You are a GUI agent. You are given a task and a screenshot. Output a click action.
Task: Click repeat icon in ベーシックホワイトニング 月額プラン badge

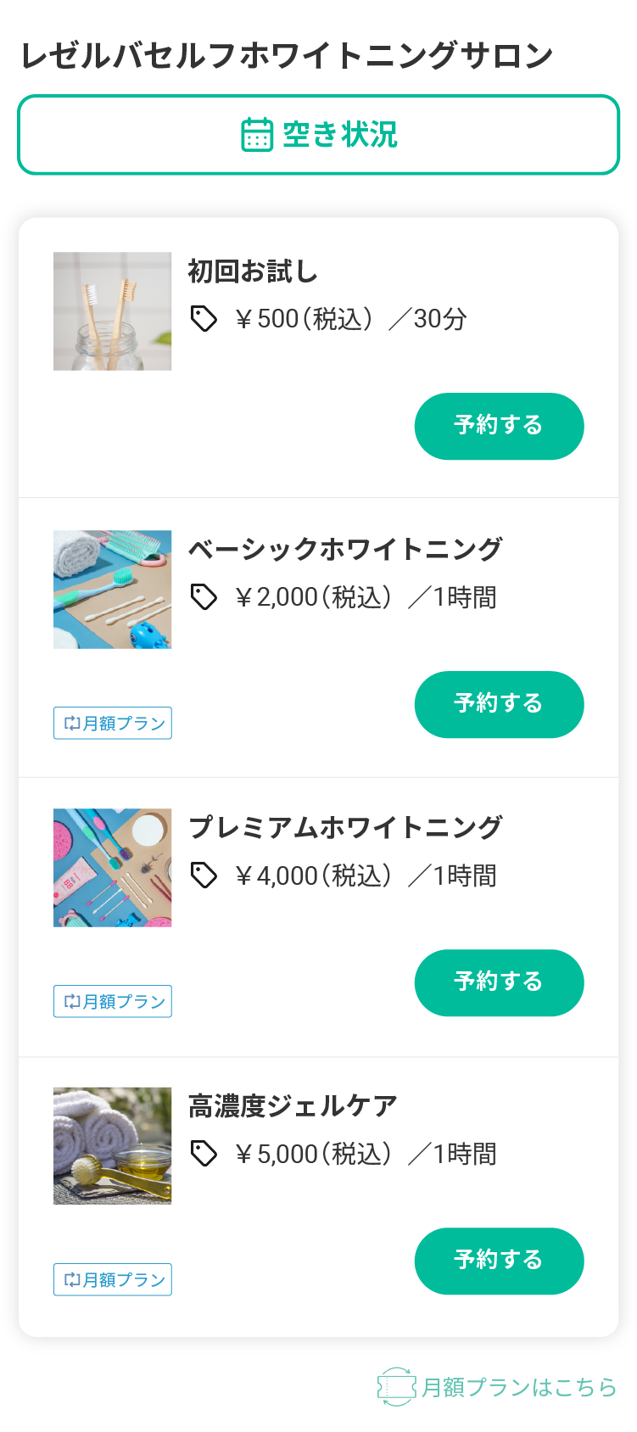[x=72, y=724]
